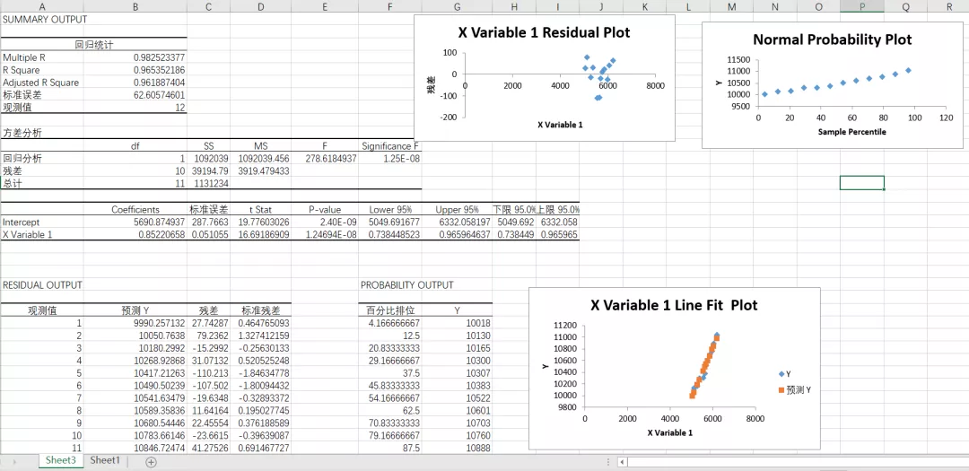Select standard residual 1.327412159
969x471 pixels.
point(260,336)
